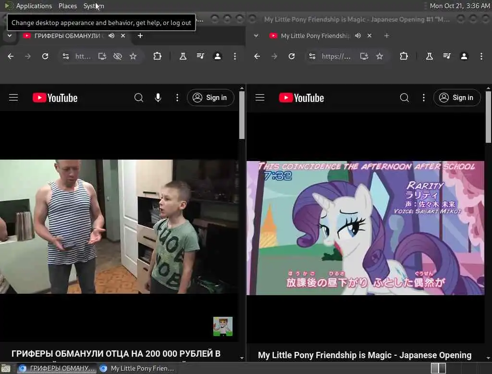Reload page in right browser window
This screenshot has height=374, width=492.
[292, 56]
